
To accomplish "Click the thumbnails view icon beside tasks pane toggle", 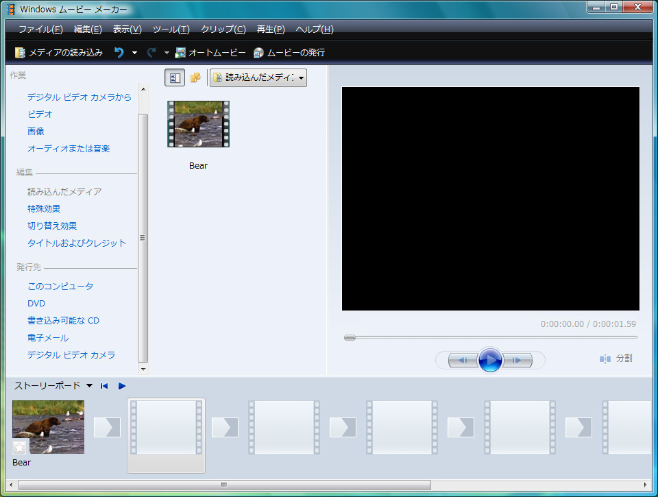I will coord(195,78).
